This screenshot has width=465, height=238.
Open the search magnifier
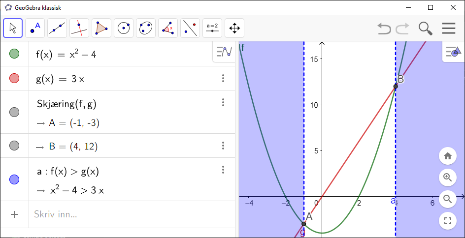point(425,29)
